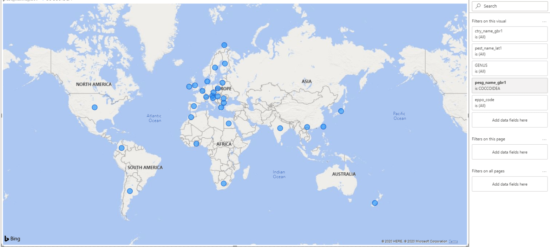Select the data bubble on New Zealand
This screenshot has height=247, width=550.
(375, 203)
